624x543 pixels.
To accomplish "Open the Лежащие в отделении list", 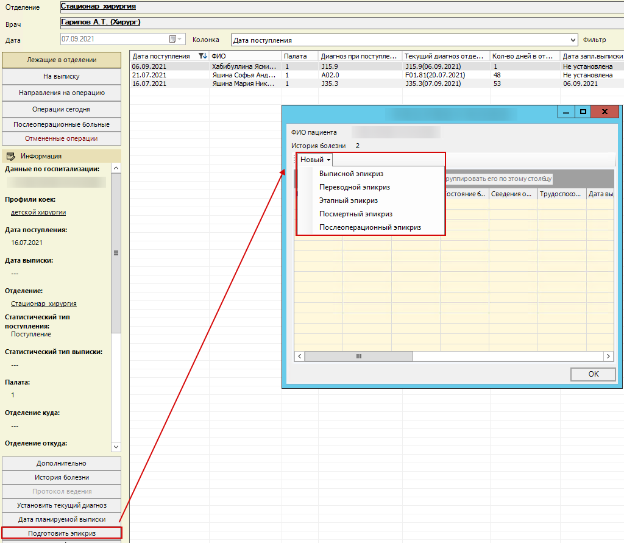I will pyautogui.click(x=62, y=60).
